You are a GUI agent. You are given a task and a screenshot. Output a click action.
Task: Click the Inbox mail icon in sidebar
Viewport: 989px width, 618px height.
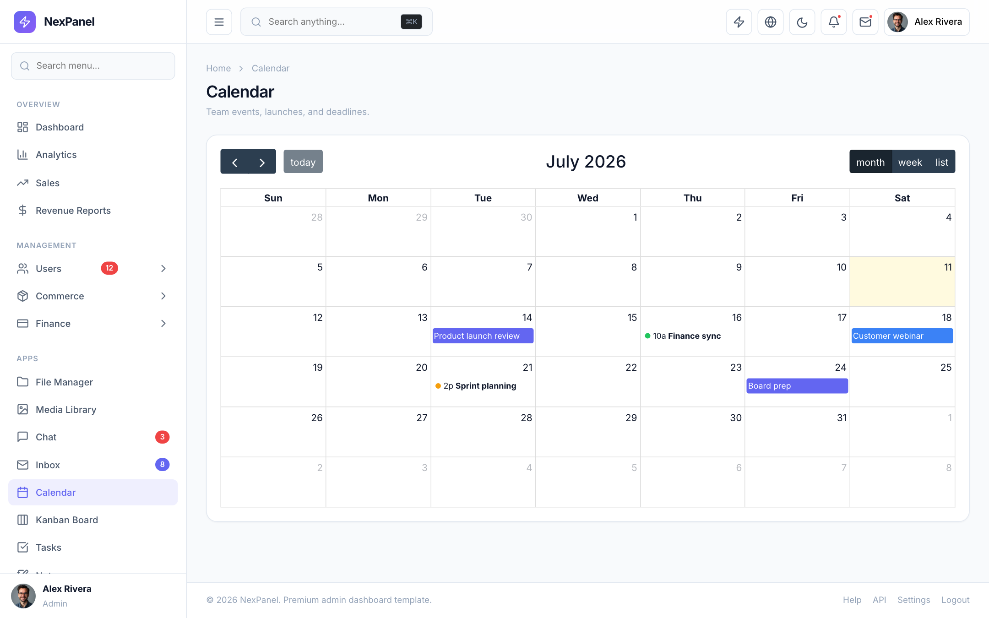(22, 465)
